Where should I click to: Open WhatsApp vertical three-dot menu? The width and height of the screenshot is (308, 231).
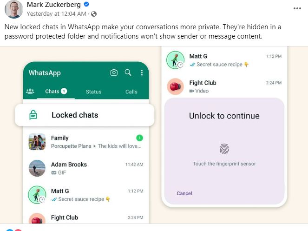[x=142, y=73]
